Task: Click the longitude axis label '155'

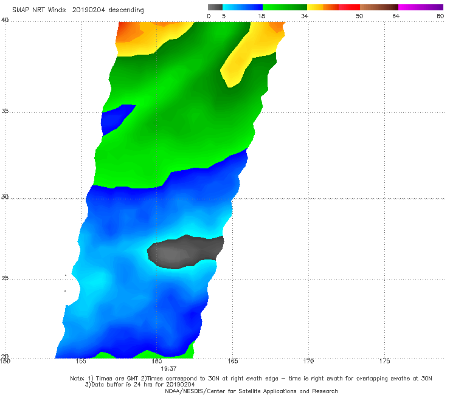Action: click(81, 361)
